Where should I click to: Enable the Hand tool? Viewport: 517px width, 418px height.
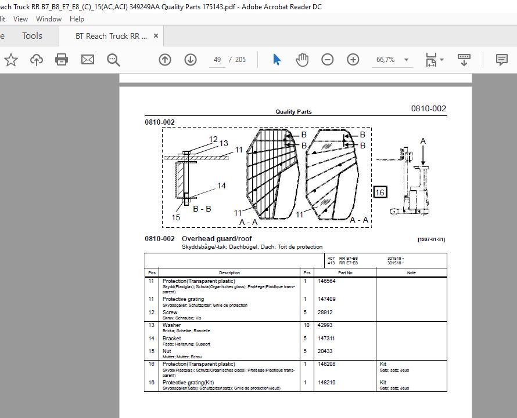(x=301, y=59)
